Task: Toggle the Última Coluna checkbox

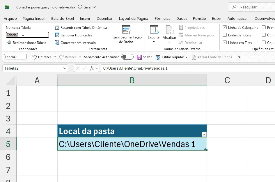Action: [x=264, y=35]
